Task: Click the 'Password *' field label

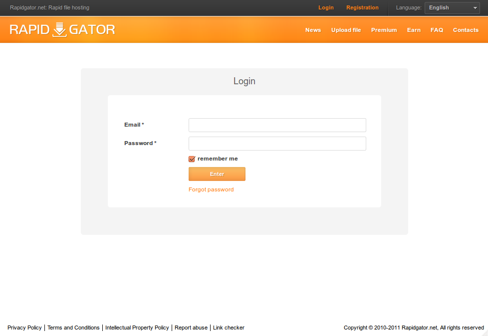Action: 140,143
